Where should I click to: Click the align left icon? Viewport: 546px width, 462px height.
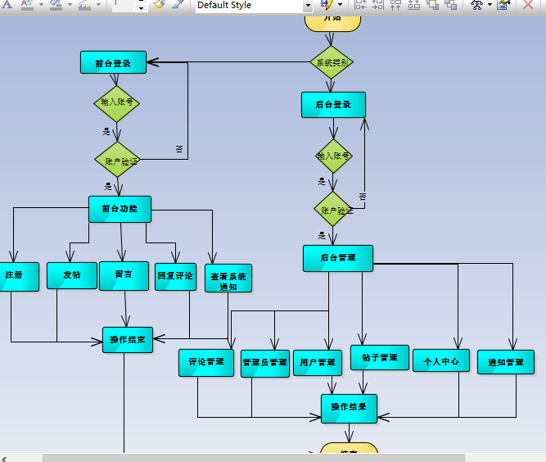[360, 5]
